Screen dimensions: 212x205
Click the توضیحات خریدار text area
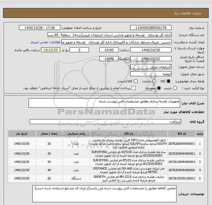tap(105, 194)
